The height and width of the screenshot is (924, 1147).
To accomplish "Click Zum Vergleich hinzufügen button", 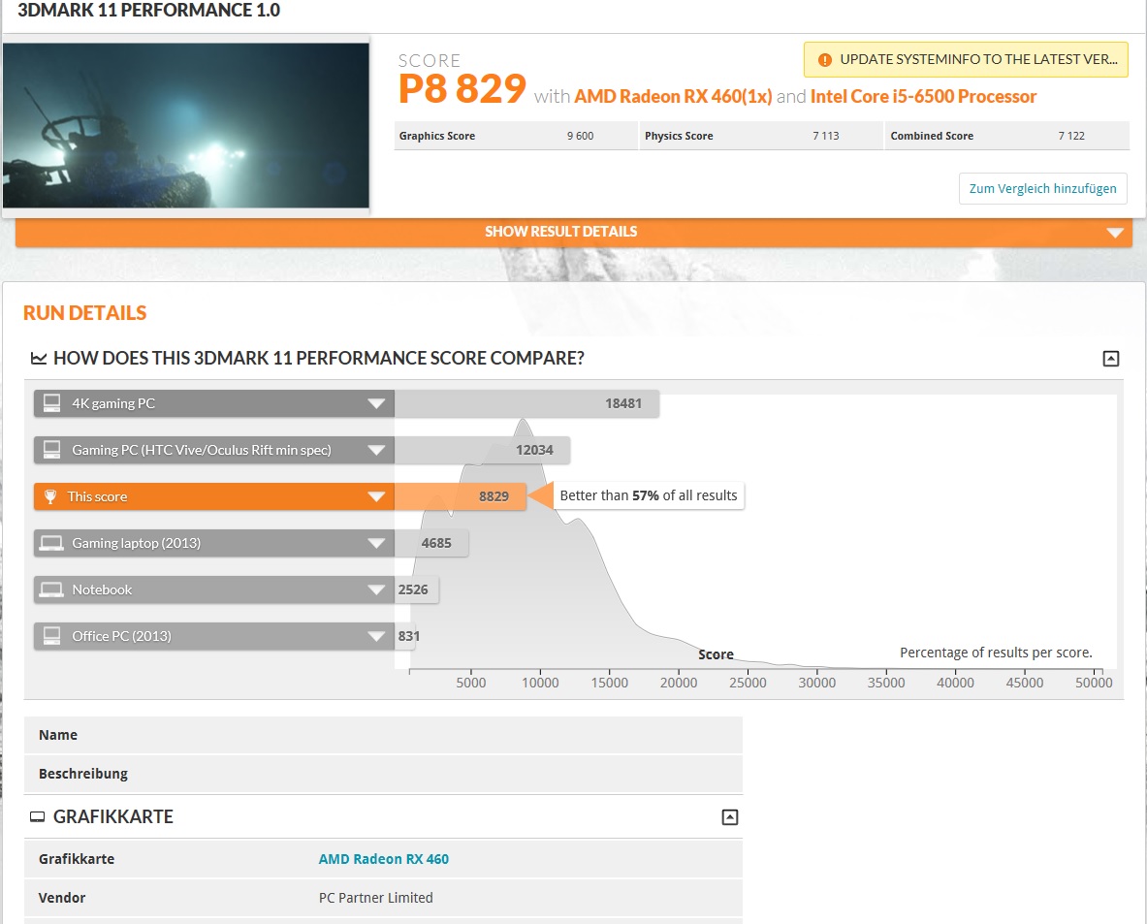I will (1042, 189).
